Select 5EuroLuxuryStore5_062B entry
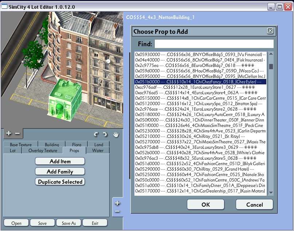This screenshot has height=231, width=294. coord(200,158)
